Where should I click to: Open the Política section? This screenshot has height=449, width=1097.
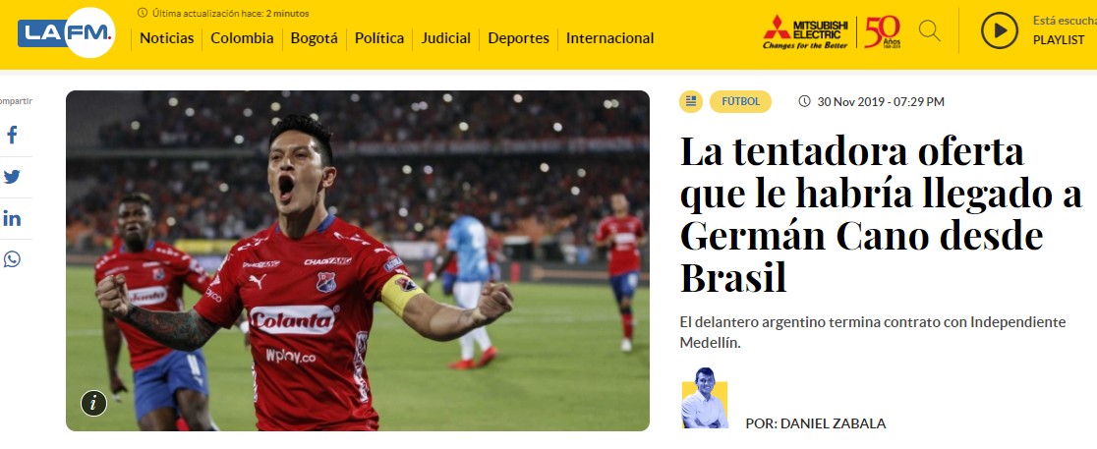point(379,38)
